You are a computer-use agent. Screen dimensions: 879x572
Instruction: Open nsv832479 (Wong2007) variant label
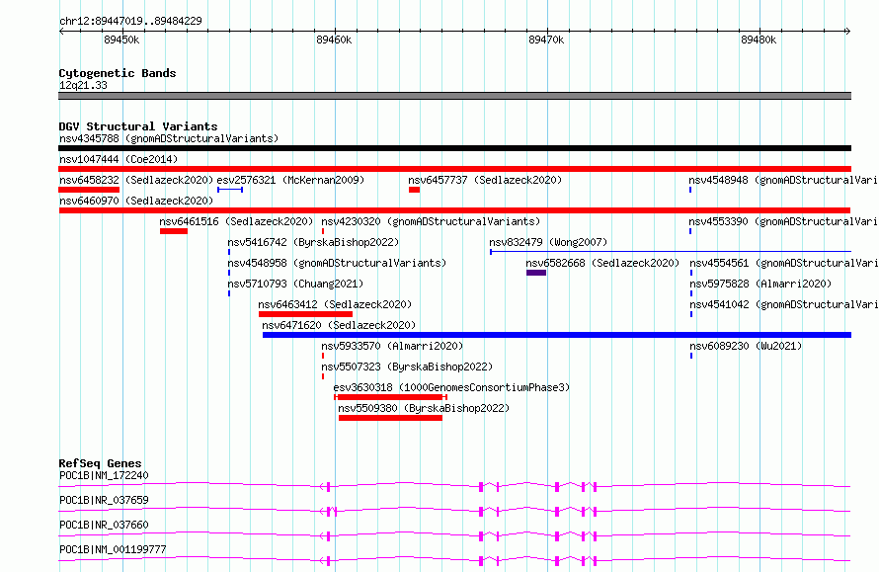click(548, 242)
